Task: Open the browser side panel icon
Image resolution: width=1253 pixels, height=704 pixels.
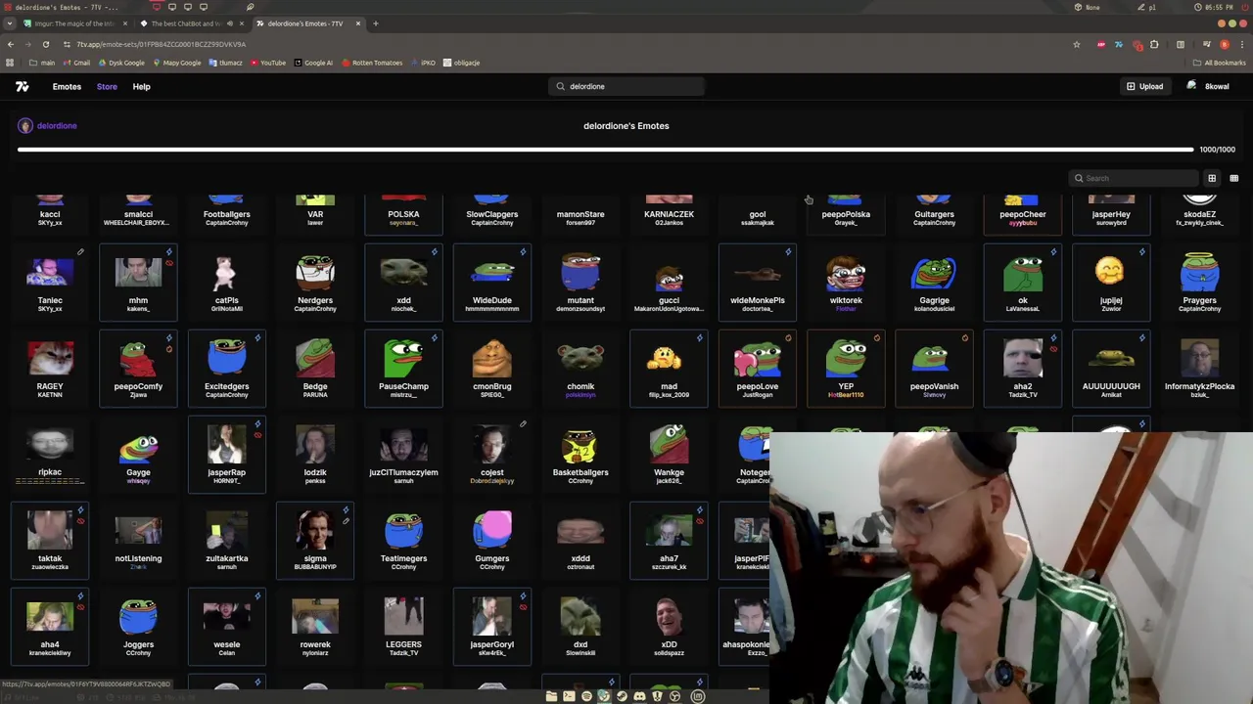Action: (1181, 44)
